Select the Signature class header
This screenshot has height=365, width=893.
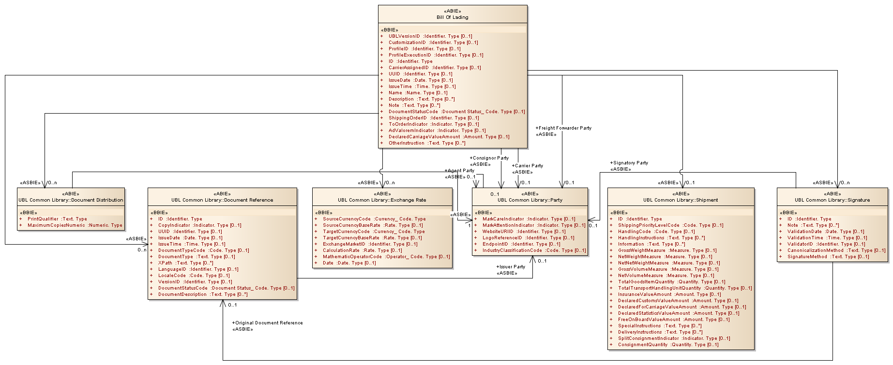coord(832,200)
